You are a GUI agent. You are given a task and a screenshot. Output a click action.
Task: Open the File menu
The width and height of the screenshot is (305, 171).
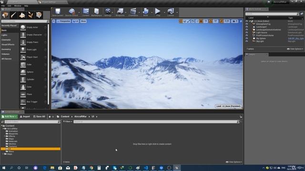pos(3,6)
